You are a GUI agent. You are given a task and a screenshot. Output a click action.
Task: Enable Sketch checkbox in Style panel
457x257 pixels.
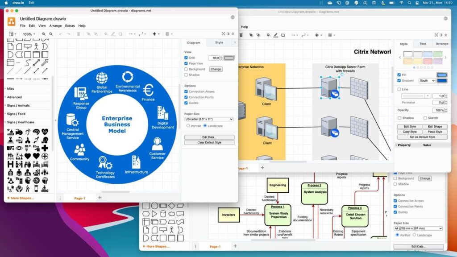(425, 118)
